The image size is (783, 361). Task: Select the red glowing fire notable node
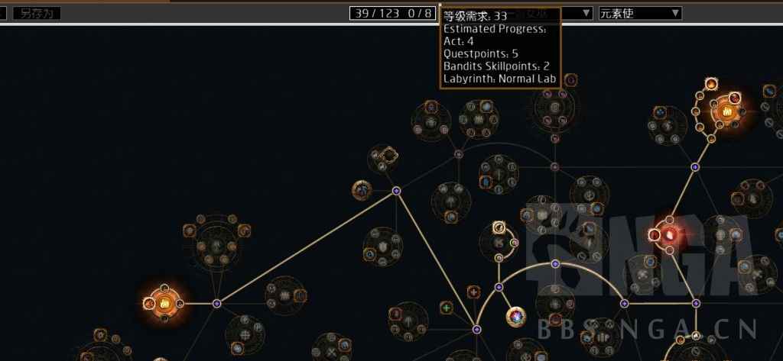(x=669, y=234)
